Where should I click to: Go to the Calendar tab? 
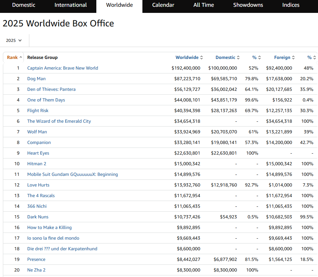[163, 5]
